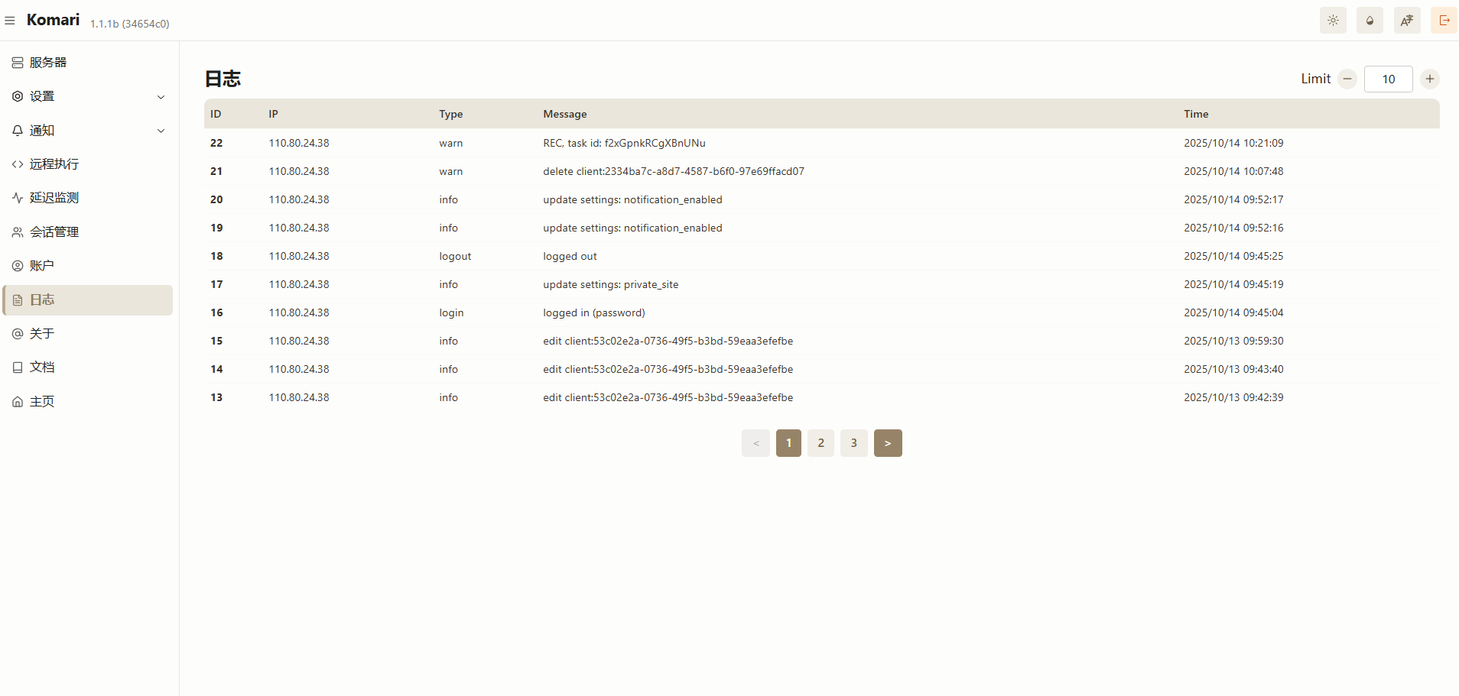Open the 延迟监测 page

[54, 197]
